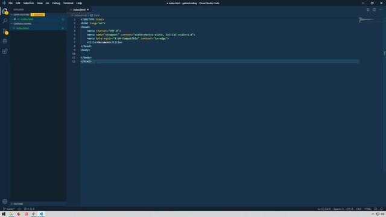This screenshot has height=217, width=386.
Task: Change end of line sequence via CRLF
Action: click(x=359, y=209)
